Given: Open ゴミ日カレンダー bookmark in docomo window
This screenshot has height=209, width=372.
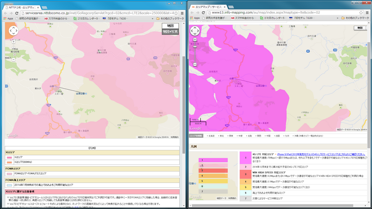Looking at the screenshot, I should tap(86, 18).
